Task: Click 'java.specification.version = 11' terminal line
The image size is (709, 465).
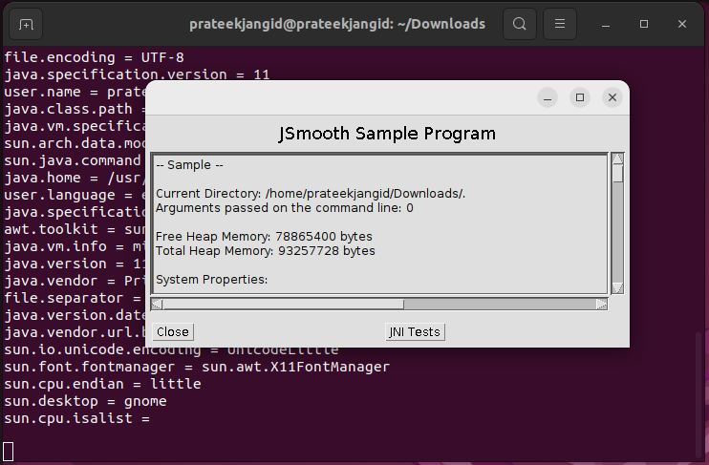Action: [x=137, y=74]
